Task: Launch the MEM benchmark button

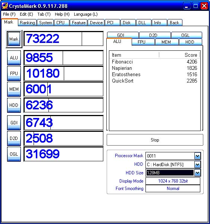Action: 14,89
